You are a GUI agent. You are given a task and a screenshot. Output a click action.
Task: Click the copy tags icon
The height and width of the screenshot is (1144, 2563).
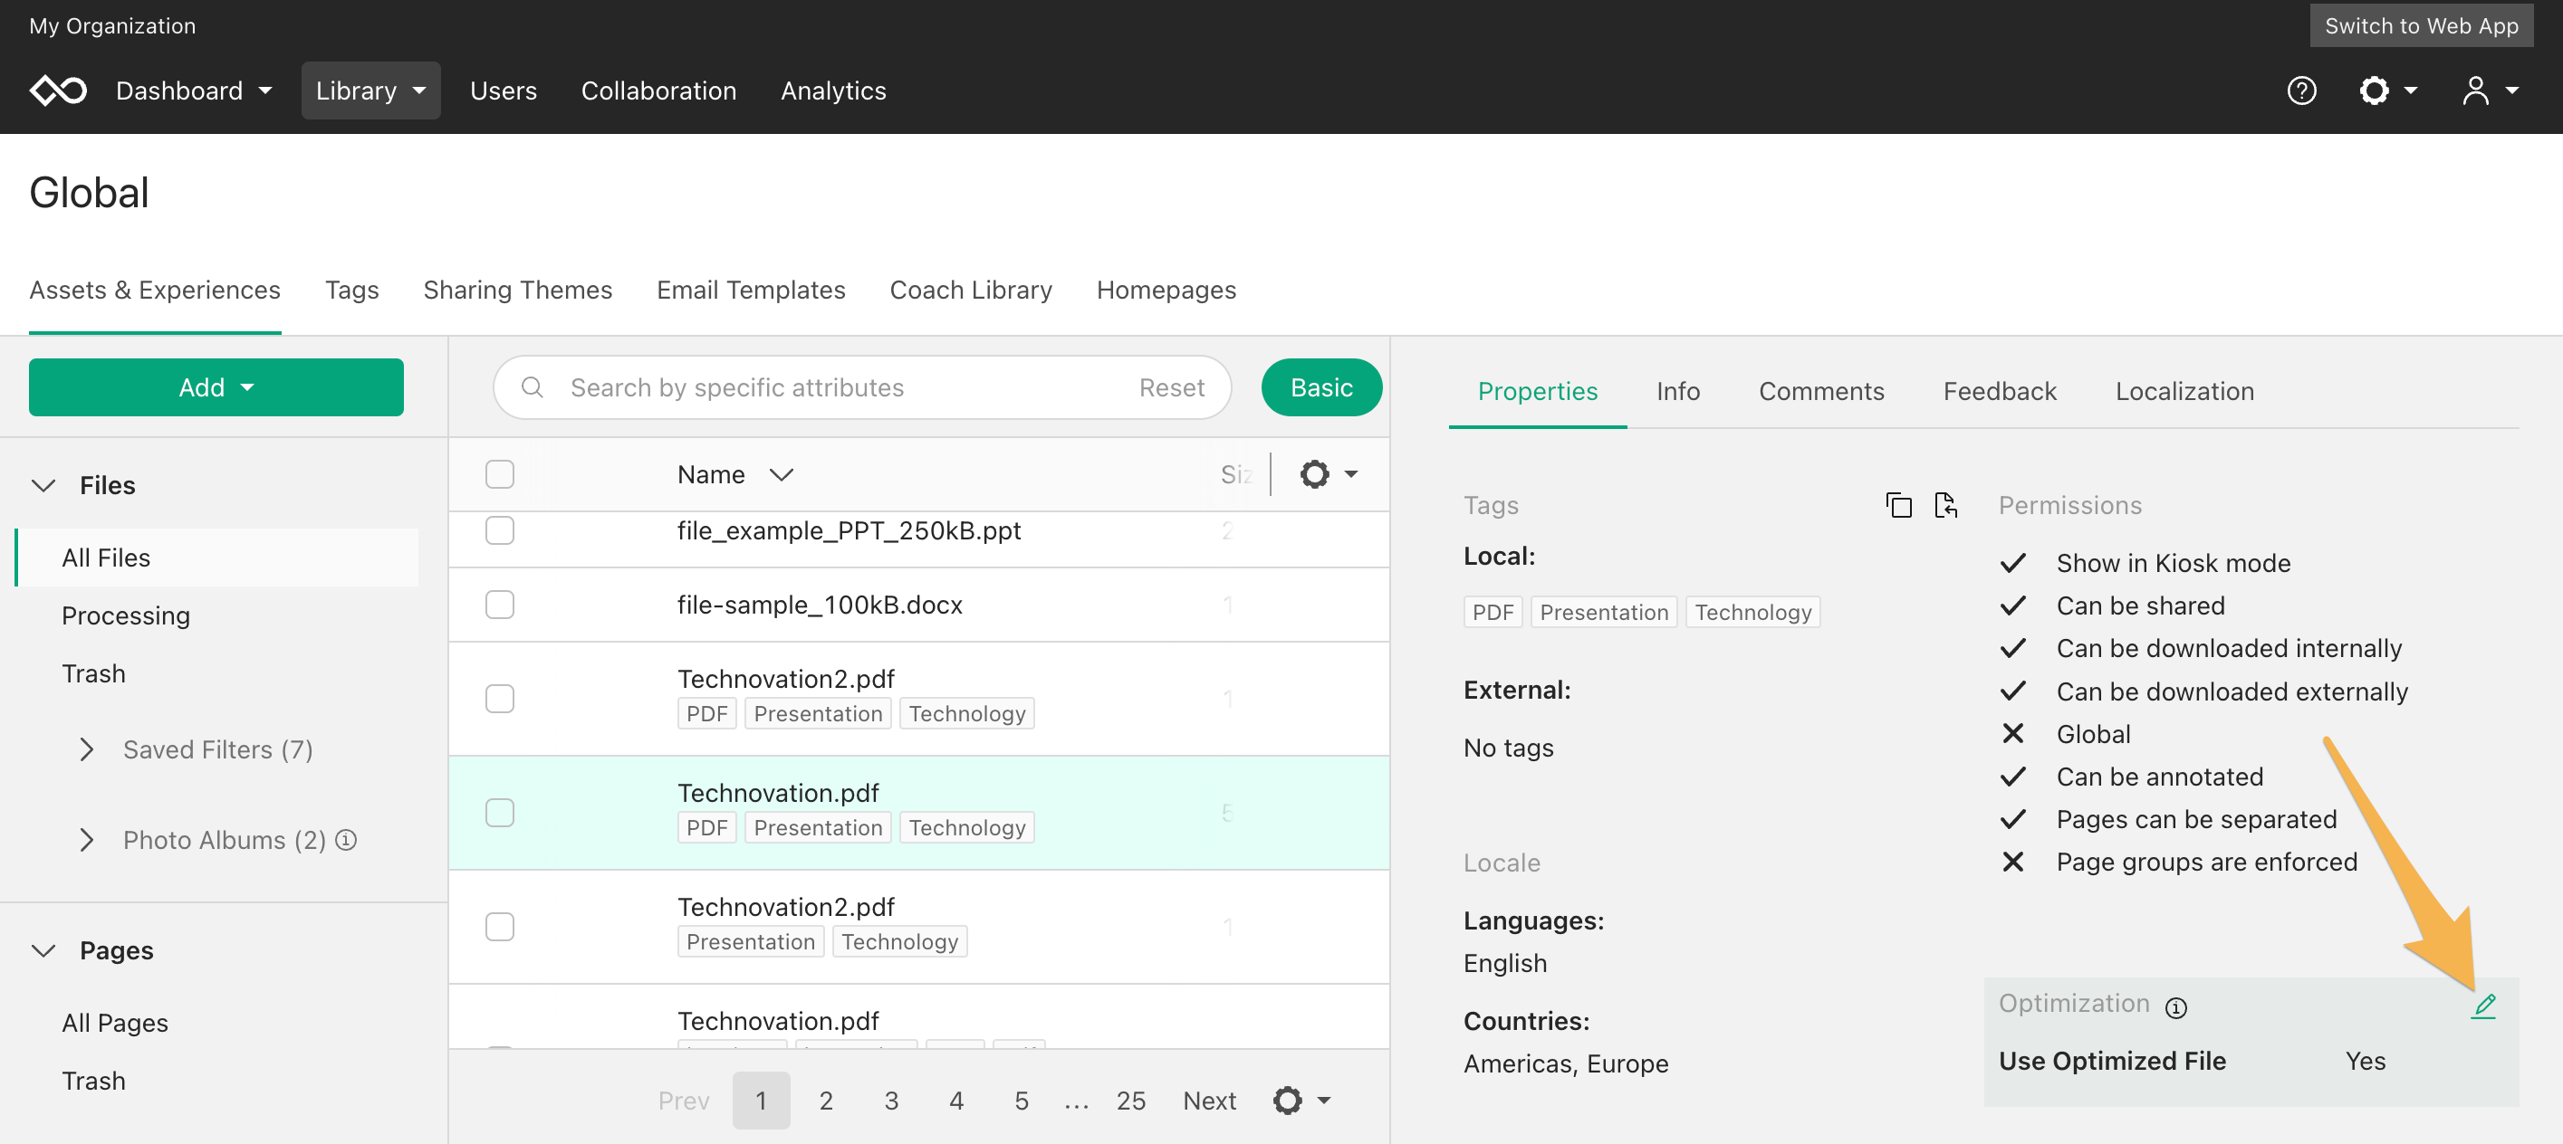click(1898, 505)
